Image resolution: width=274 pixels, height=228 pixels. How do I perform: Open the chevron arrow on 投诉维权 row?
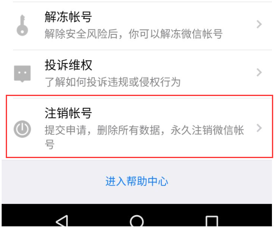tap(259, 72)
